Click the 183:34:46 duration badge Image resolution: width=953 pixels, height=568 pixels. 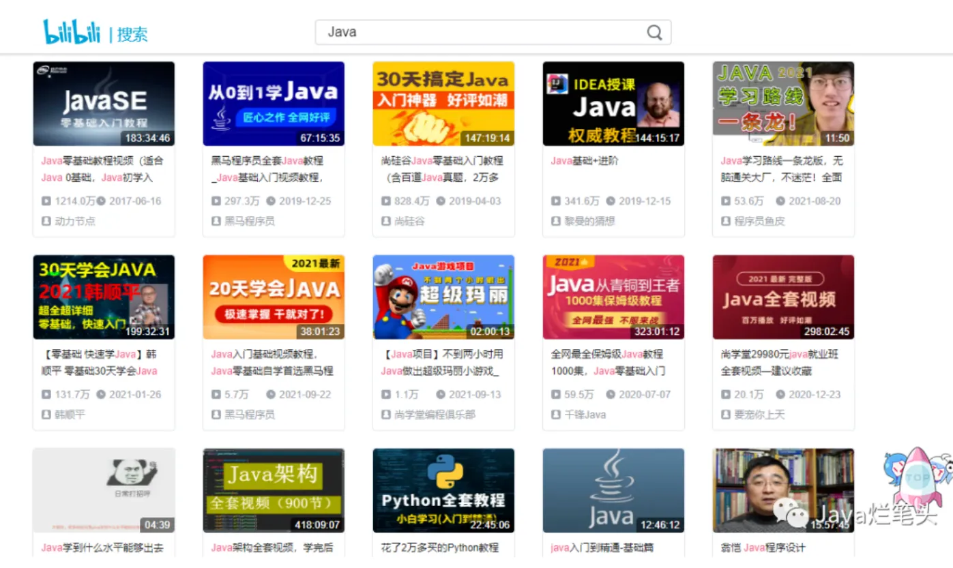[147, 138]
